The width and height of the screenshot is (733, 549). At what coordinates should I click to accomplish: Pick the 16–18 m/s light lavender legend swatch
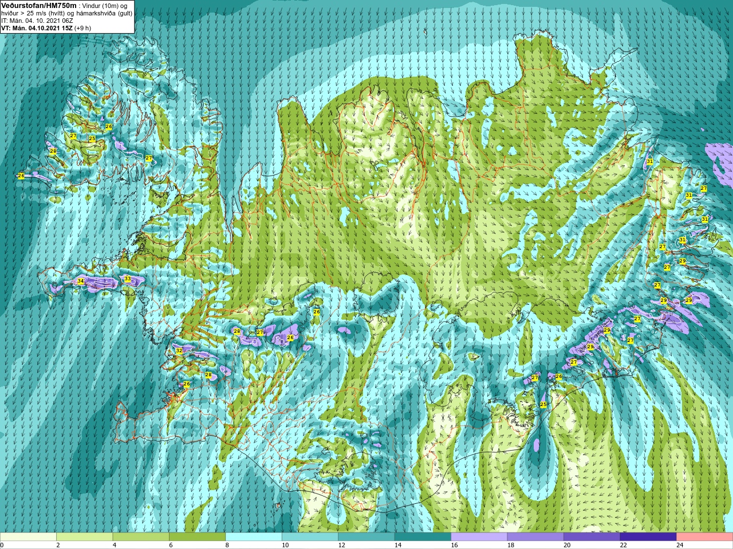click(x=479, y=537)
